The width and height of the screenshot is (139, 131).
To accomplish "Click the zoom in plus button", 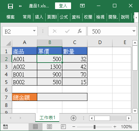I will (115, 127).
